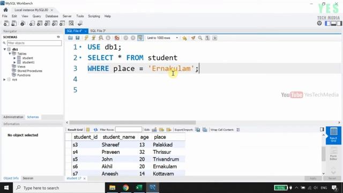Open Excel from the taskbar
Viewport: 343px width, 193px height.
[x=139, y=188]
